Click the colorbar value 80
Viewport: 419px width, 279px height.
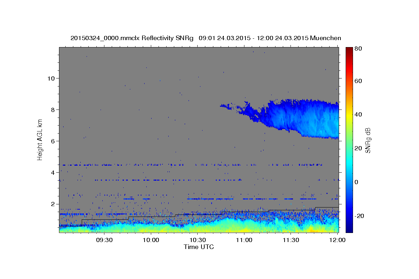[358, 49]
